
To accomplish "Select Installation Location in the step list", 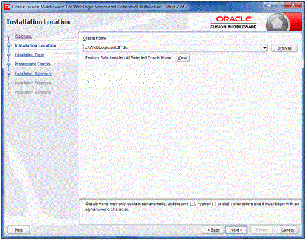I will 35,45.
